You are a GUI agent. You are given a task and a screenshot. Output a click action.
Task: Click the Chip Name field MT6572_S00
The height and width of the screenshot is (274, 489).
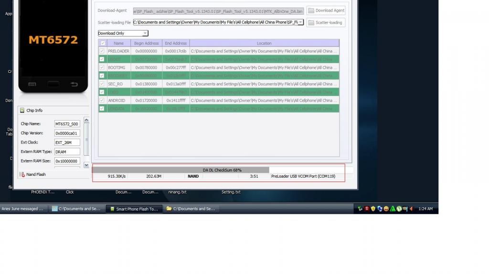(x=66, y=124)
